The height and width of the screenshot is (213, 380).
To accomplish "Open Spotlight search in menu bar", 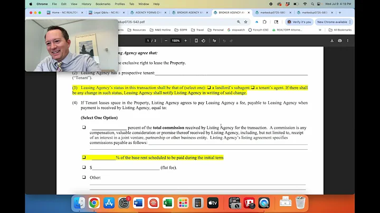I will 312,4.
